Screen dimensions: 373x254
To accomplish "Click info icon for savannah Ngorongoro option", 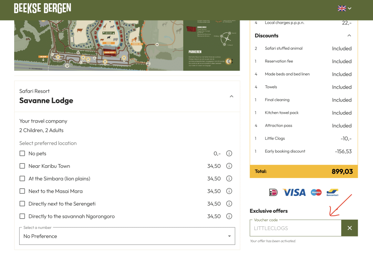I will 229,216.
